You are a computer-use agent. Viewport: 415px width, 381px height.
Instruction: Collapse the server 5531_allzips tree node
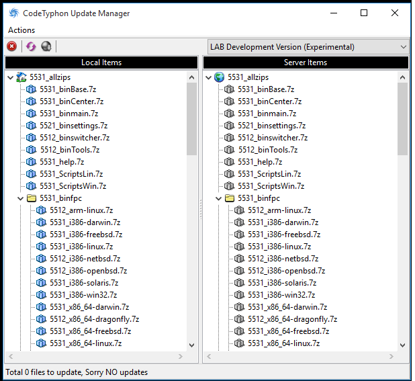pos(209,77)
